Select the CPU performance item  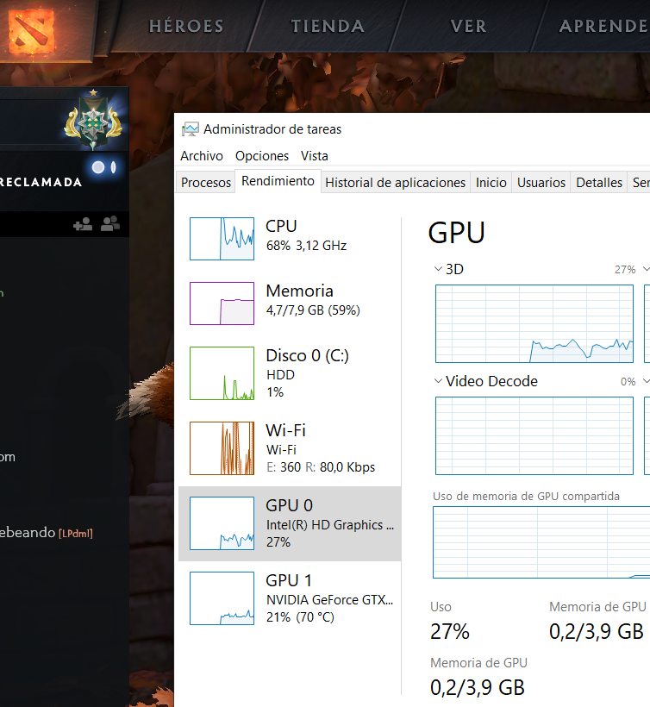click(x=290, y=239)
